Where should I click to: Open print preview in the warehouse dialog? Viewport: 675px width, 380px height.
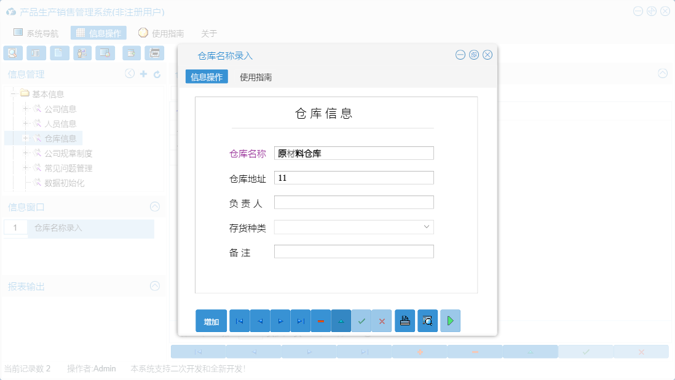pos(427,320)
